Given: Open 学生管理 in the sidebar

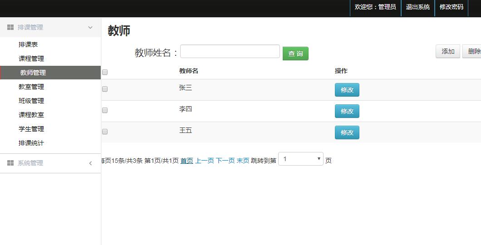Looking at the screenshot, I should pyautogui.click(x=31, y=129).
